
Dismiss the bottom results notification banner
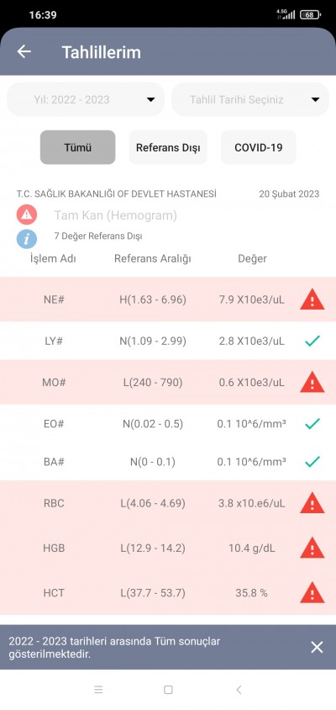tap(317, 647)
